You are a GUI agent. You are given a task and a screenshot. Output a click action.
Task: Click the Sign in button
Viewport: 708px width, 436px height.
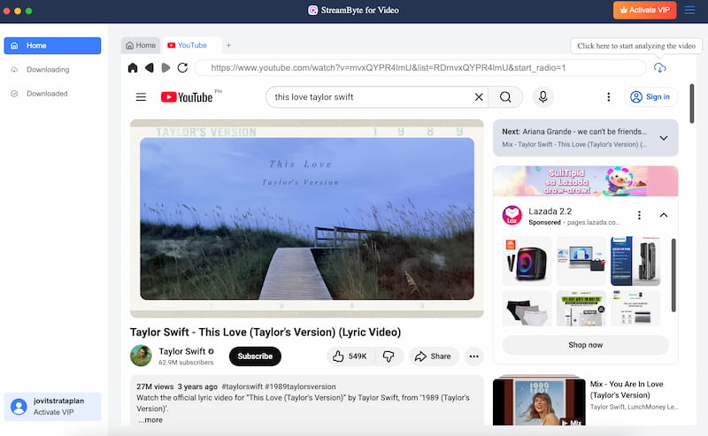tap(650, 97)
